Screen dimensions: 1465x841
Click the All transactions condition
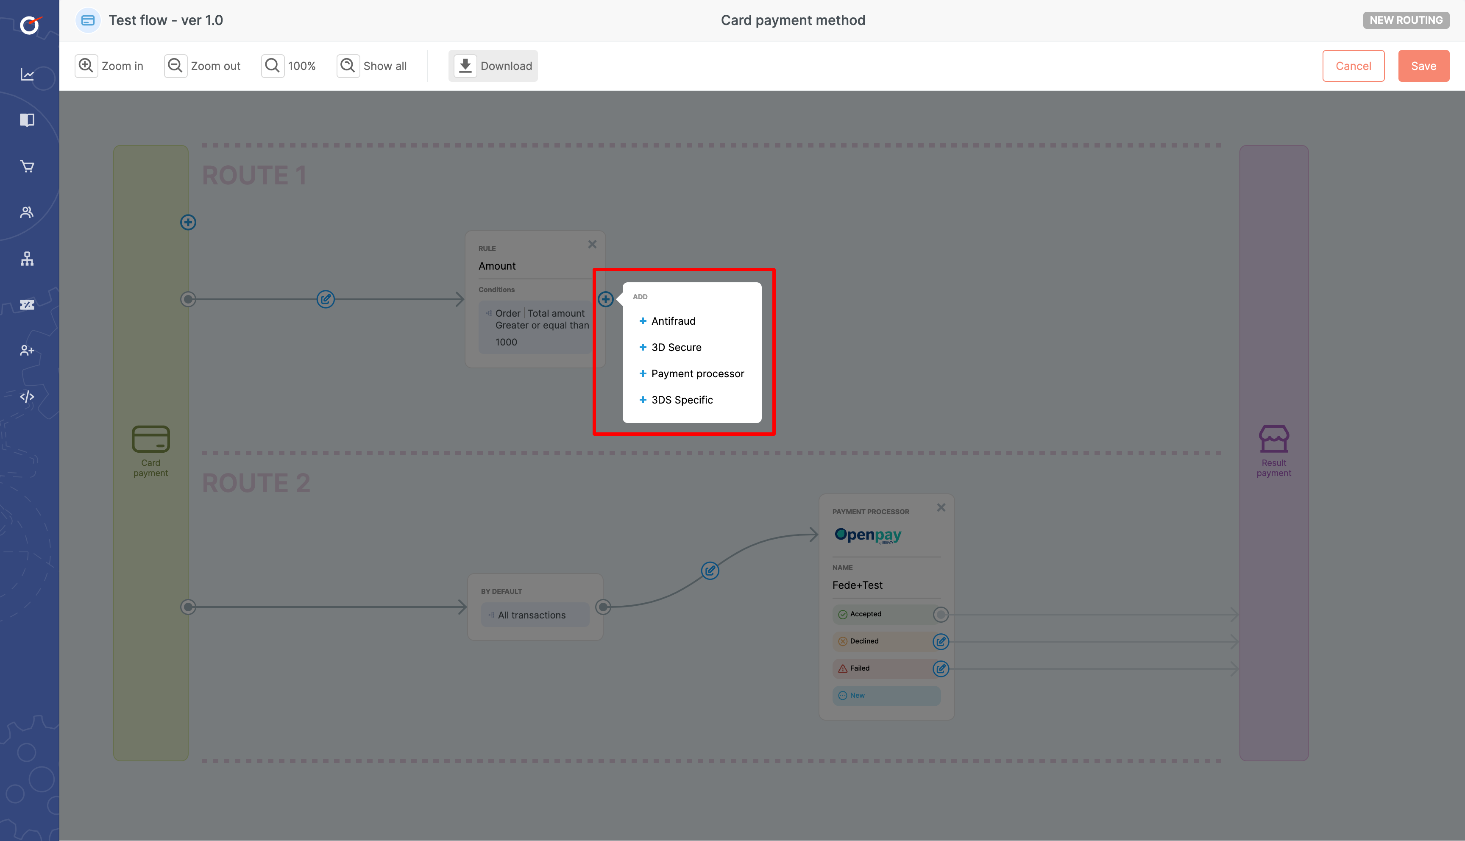(535, 615)
